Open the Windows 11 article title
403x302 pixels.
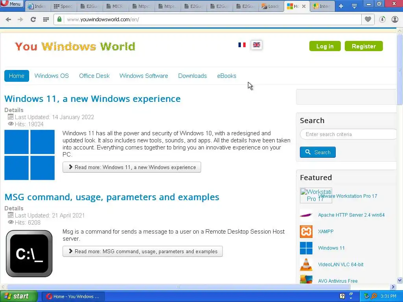coord(92,99)
